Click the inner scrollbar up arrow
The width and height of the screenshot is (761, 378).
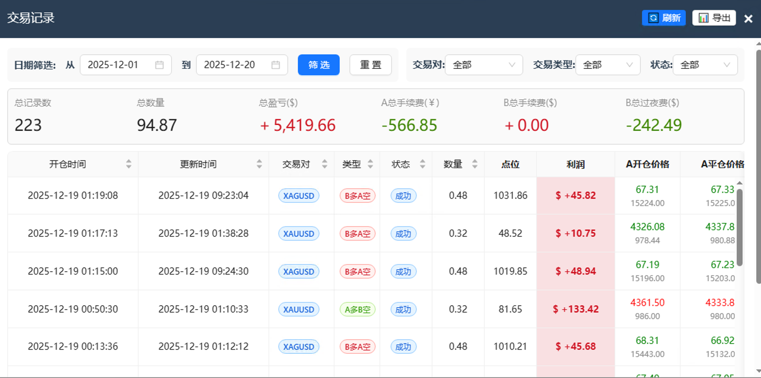pos(740,183)
